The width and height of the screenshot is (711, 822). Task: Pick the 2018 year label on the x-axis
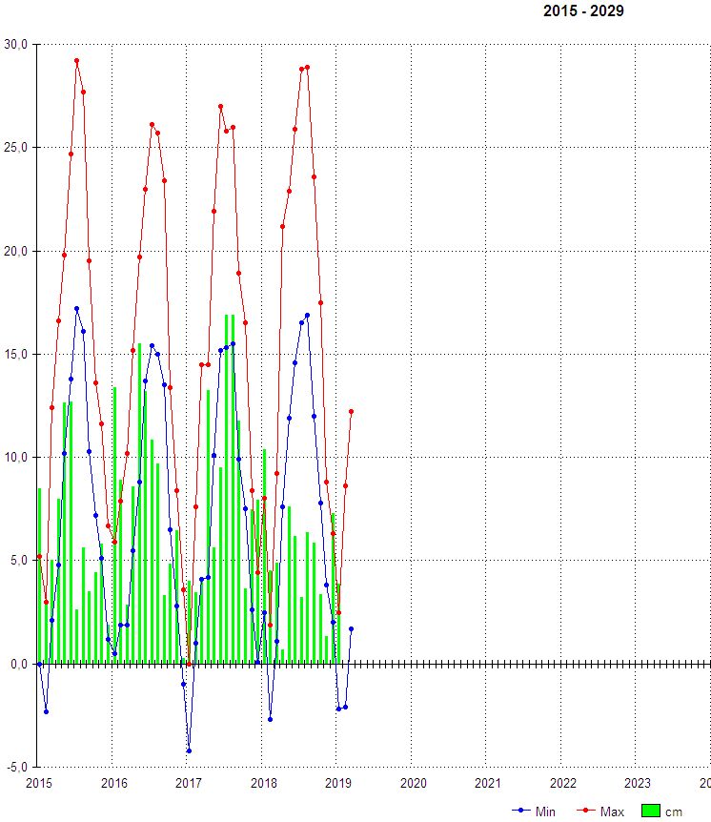pyautogui.click(x=263, y=783)
